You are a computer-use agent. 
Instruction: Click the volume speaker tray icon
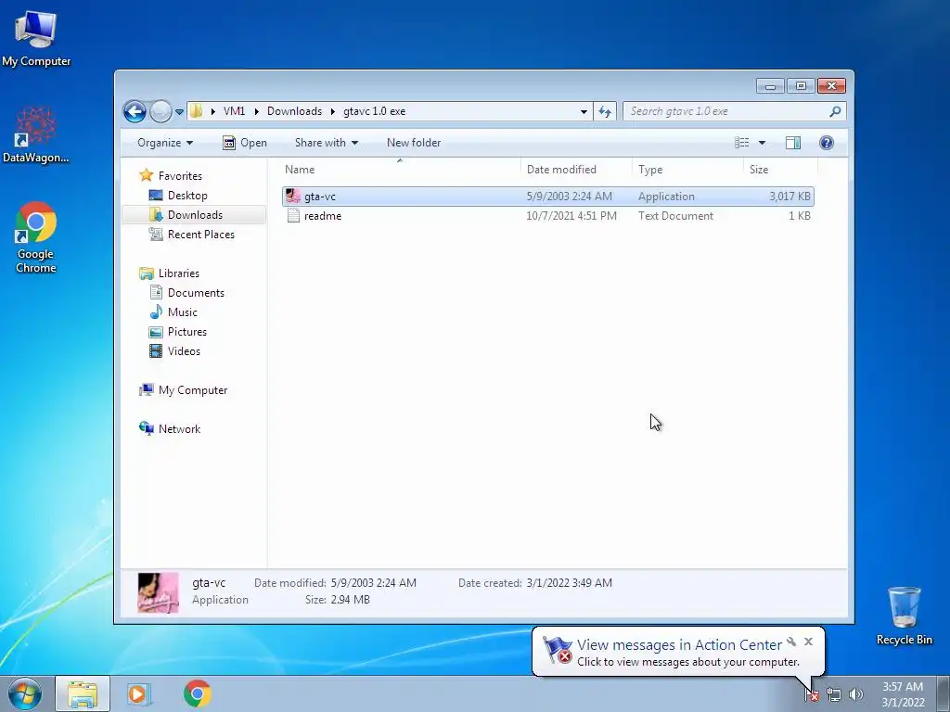coord(856,694)
